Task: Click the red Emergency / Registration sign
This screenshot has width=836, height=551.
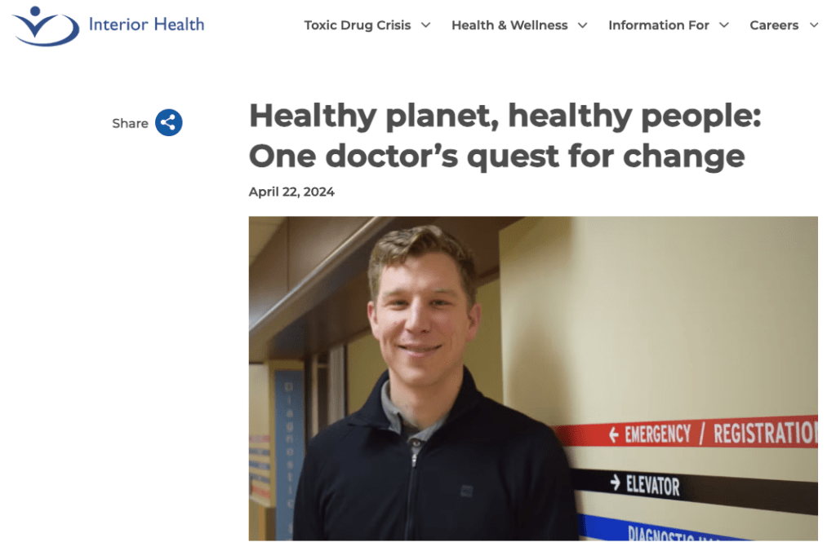Action: (x=687, y=433)
